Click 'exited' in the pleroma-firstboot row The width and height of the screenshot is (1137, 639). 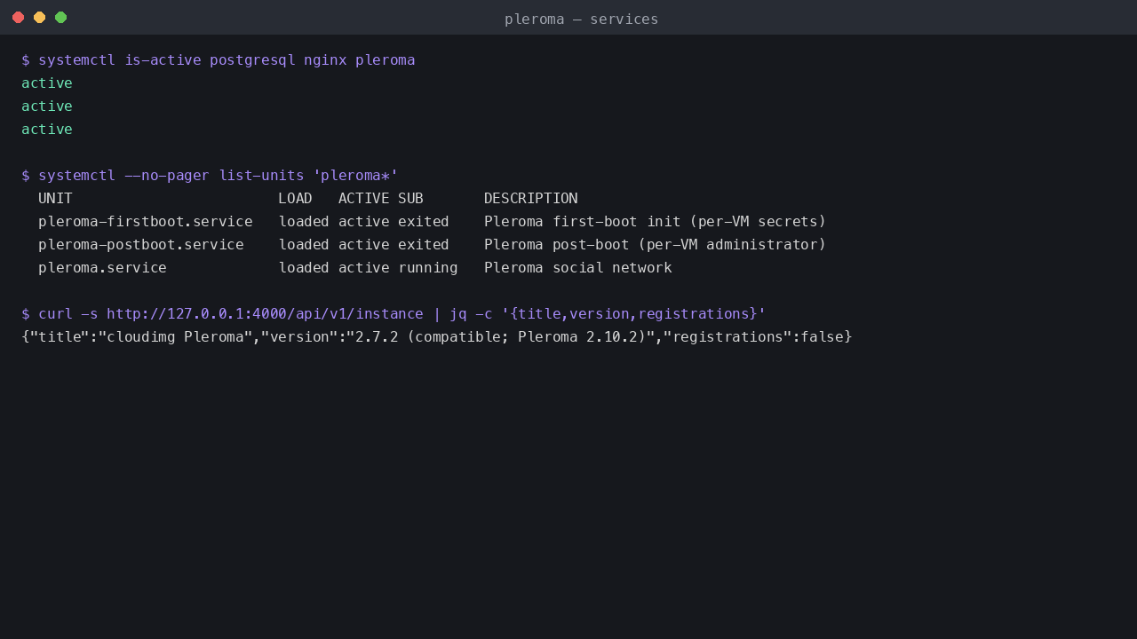click(424, 222)
